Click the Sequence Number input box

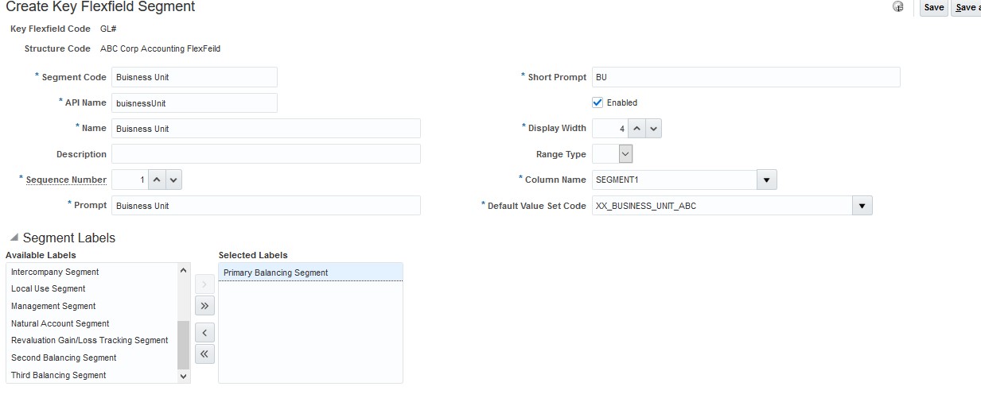(x=130, y=180)
